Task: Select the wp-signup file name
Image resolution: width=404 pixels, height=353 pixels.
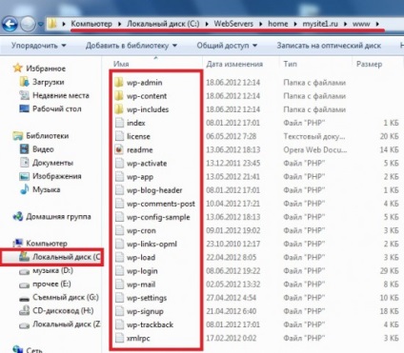Action: pyautogui.click(x=145, y=311)
